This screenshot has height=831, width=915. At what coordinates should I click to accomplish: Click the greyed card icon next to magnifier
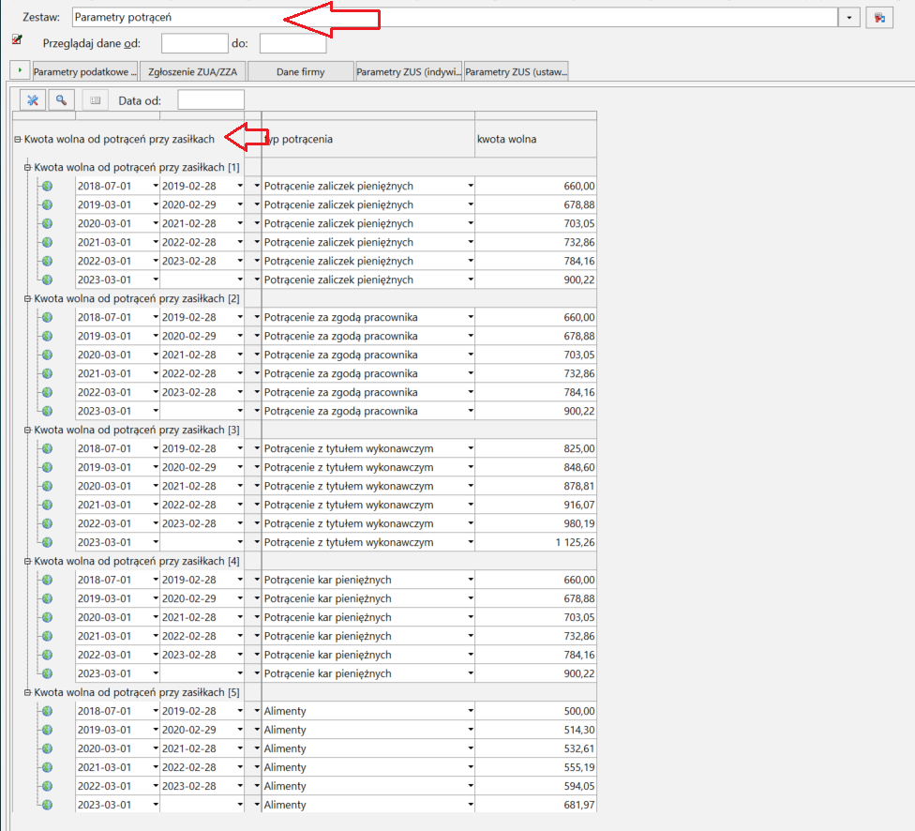pos(95,100)
